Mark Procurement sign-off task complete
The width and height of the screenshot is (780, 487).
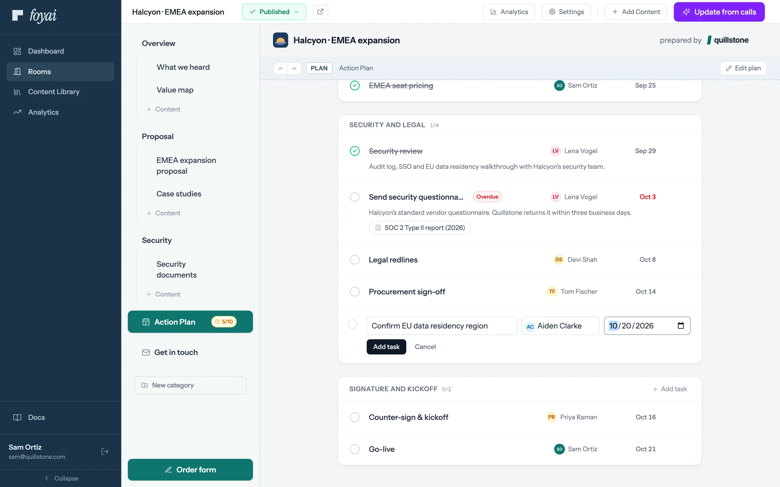click(x=355, y=292)
